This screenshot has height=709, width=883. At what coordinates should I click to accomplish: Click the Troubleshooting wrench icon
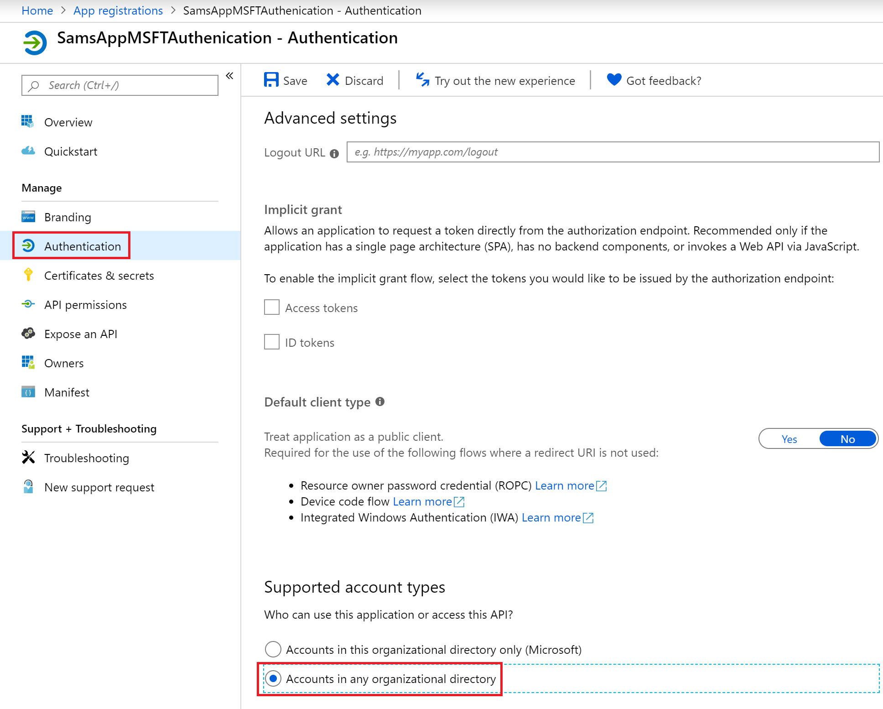(x=28, y=458)
